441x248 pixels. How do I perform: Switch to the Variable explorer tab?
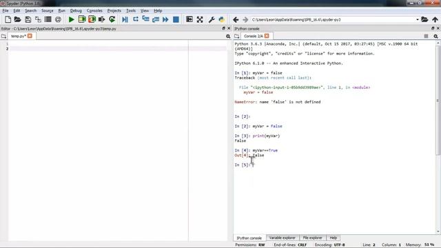[282, 238]
